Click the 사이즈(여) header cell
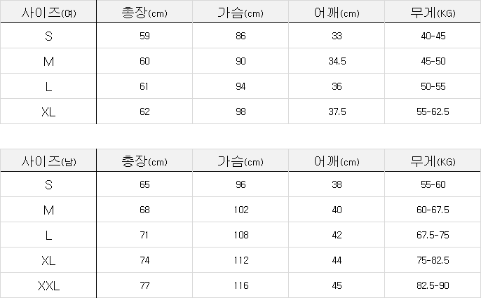Viewport: 481px width, 298px height. click(48, 12)
